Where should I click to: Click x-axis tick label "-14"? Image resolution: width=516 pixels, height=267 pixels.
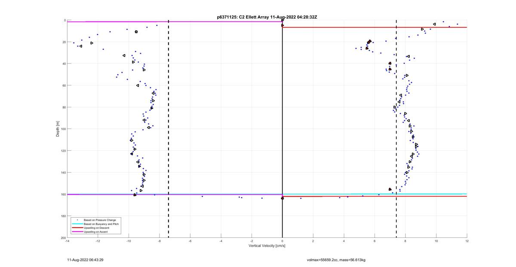click(67, 241)
